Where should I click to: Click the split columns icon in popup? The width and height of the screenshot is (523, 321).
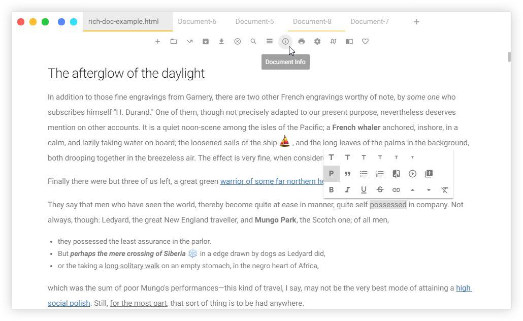(x=396, y=174)
